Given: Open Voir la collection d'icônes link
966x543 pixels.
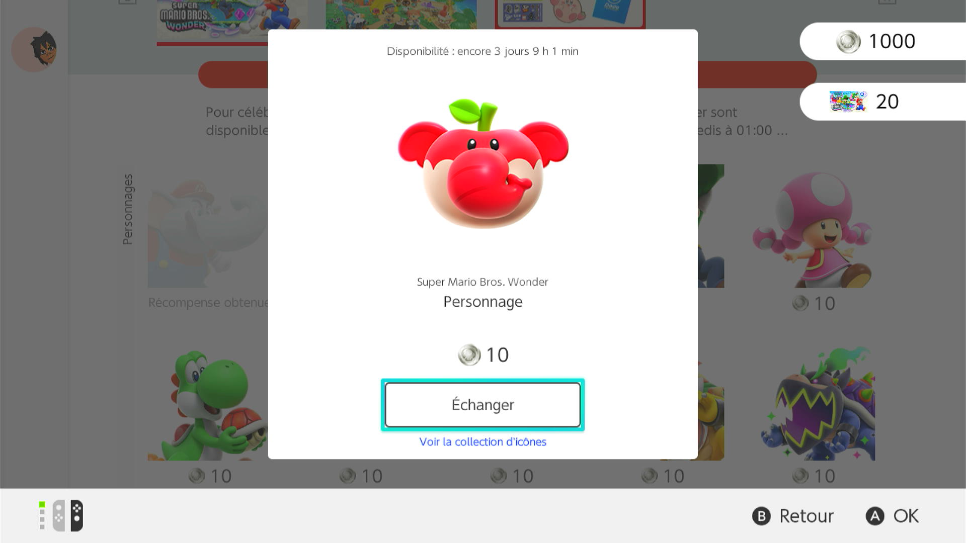Looking at the screenshot, I should pos(482,442).
